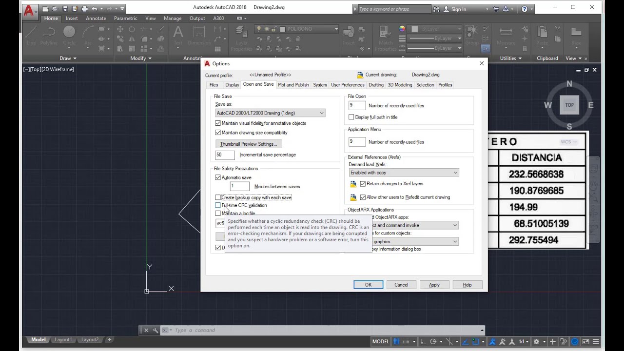The width and height of the screenshot is (624, 351).
Task: Uncheck Retain changes to Xref layers
Action: coord(363,184)
